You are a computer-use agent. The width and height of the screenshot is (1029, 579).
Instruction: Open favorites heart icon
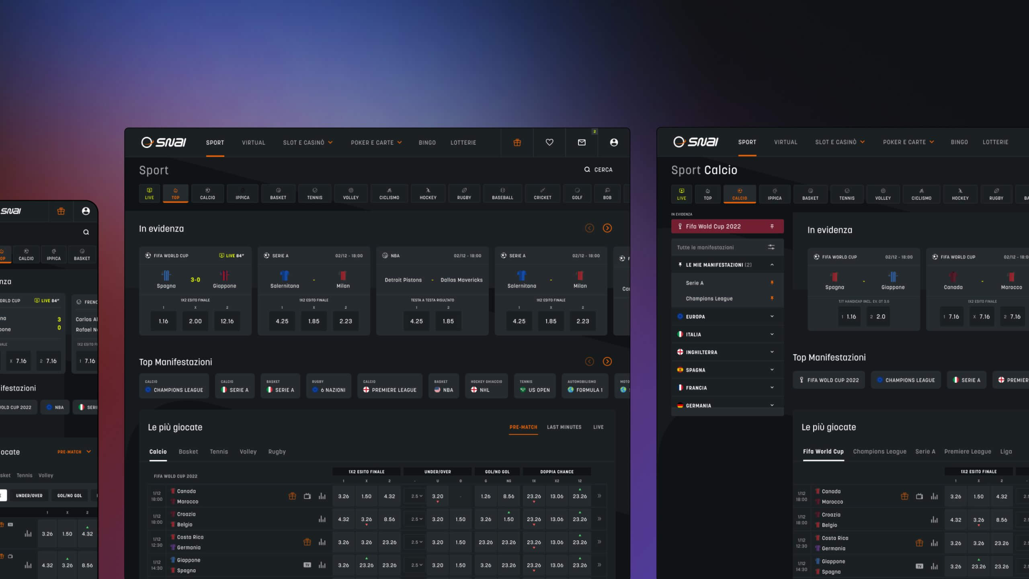tap(549, 142)
